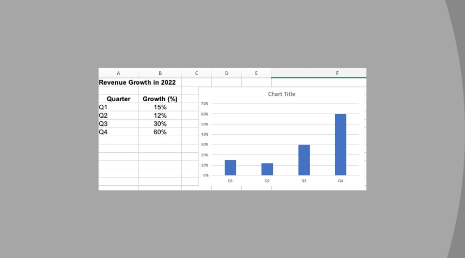Click the Q3 bar in the chart
Image resolution: width=465 pixels, height=258 pixels.
pyautogui.click(x=304, y=160)
